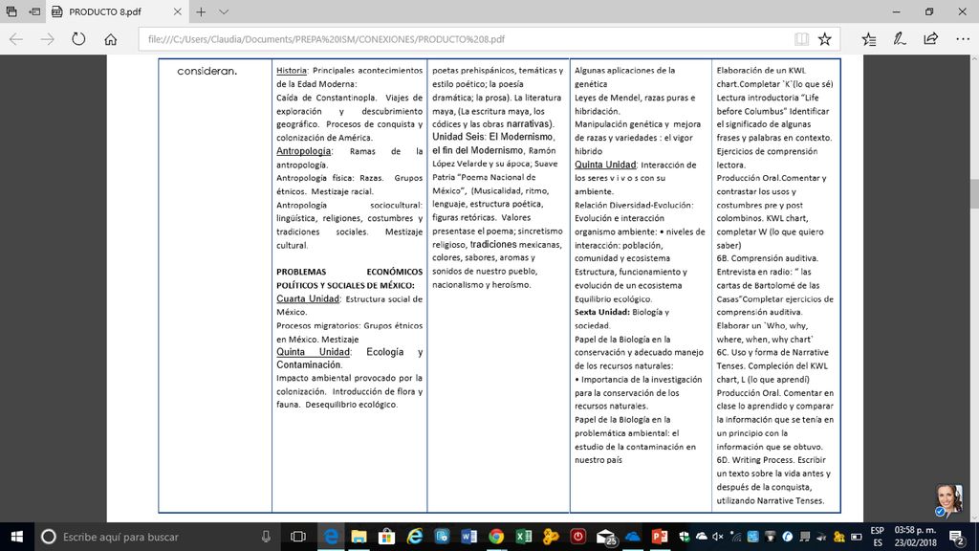The height and width of the screenshot is (551, 979).
Task: Click the muted volume tray icon
Action: tap(718, 537)
